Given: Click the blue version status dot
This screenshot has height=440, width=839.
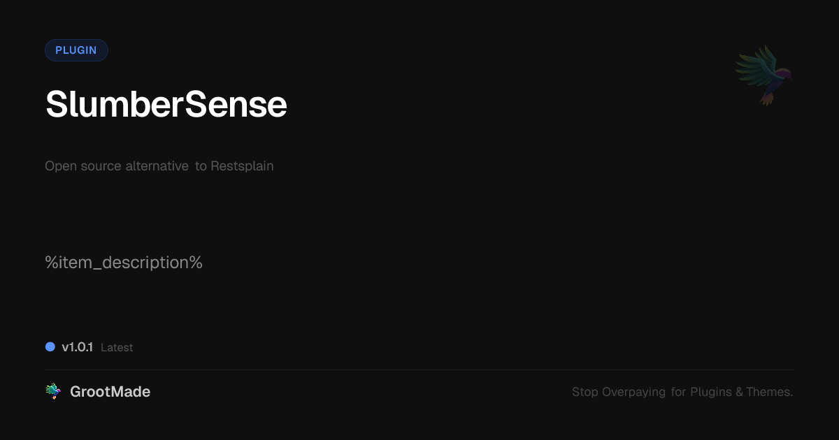Looking at the screenshot, I should [50, 346].
